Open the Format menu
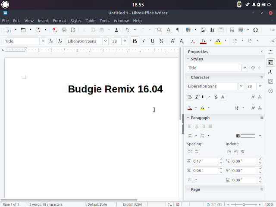 point(60,21)
